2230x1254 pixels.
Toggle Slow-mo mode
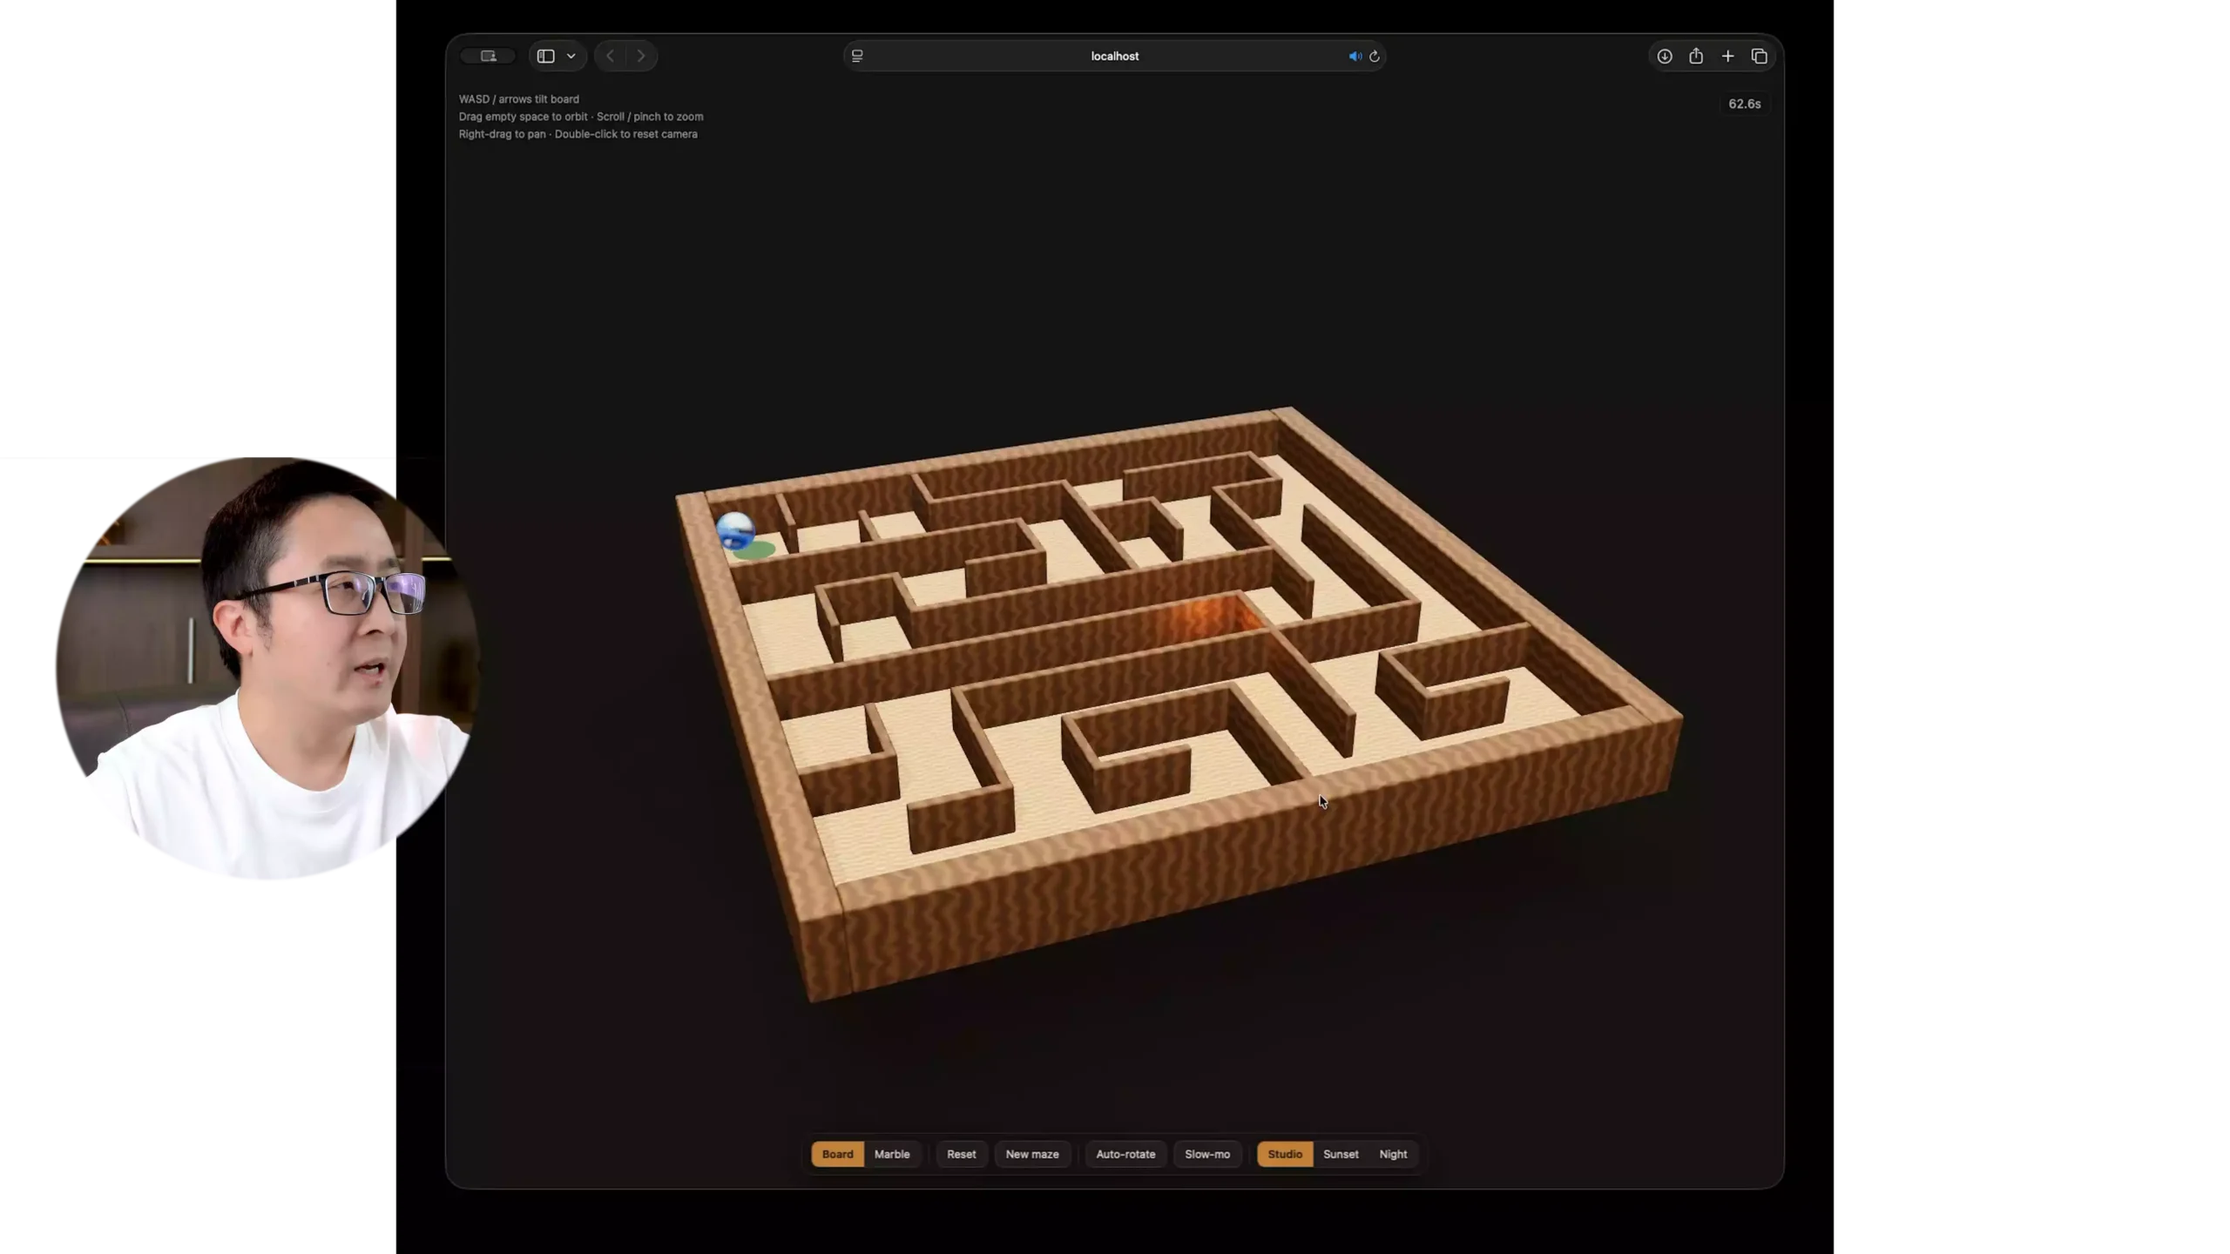pos(1207,1154)
